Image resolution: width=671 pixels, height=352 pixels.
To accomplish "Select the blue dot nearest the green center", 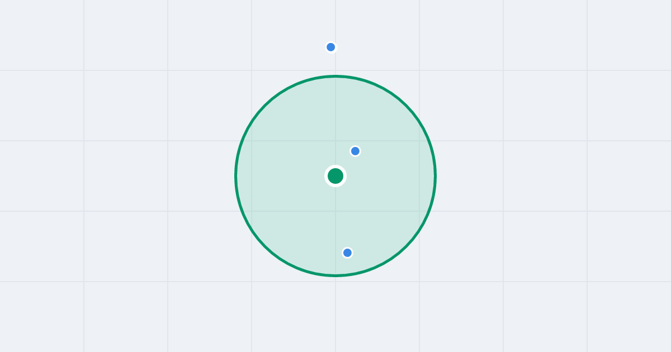I will pyautogui.click(x=355, y=151).
